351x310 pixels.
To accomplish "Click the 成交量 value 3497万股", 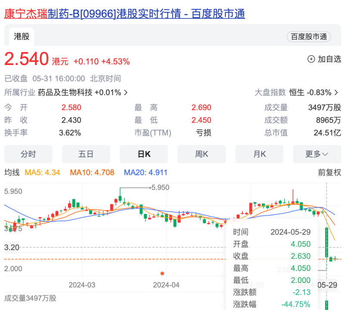I will 325,108.
